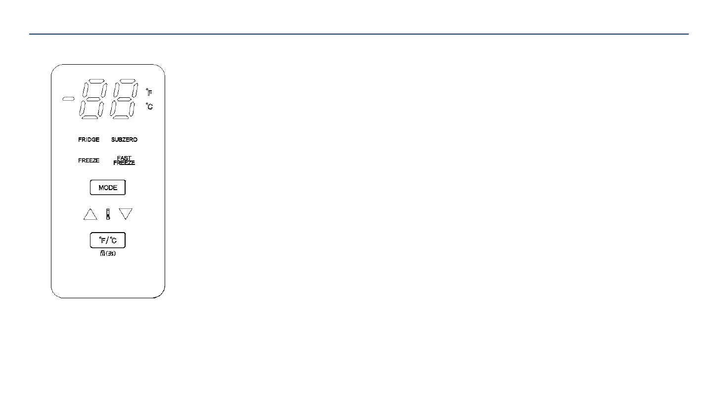Screen dimensions: 712x400
Task: Select the SUBZERO mode label
Action: click(124, 140)
